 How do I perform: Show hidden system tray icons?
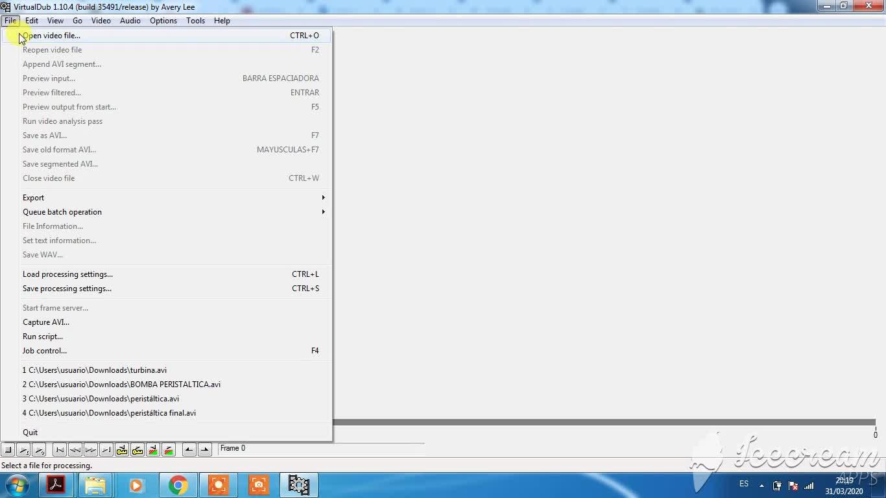point(761,486)
